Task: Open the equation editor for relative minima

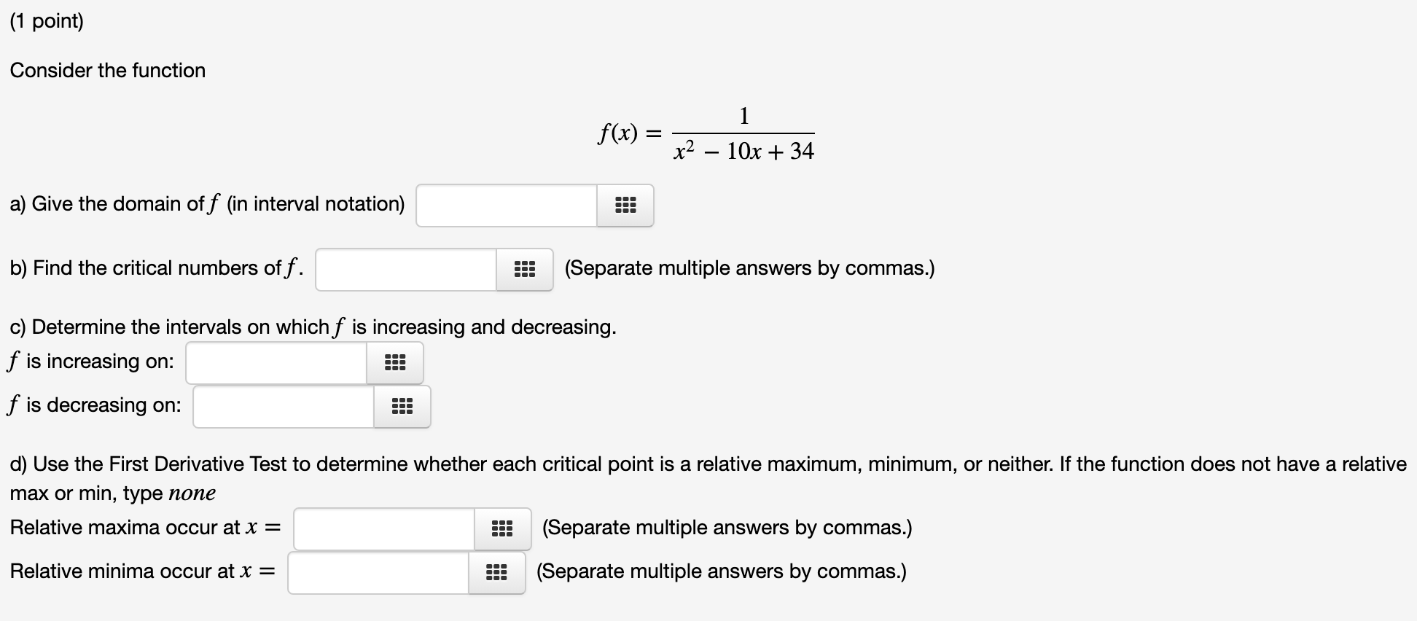Action: pos(496,572)
